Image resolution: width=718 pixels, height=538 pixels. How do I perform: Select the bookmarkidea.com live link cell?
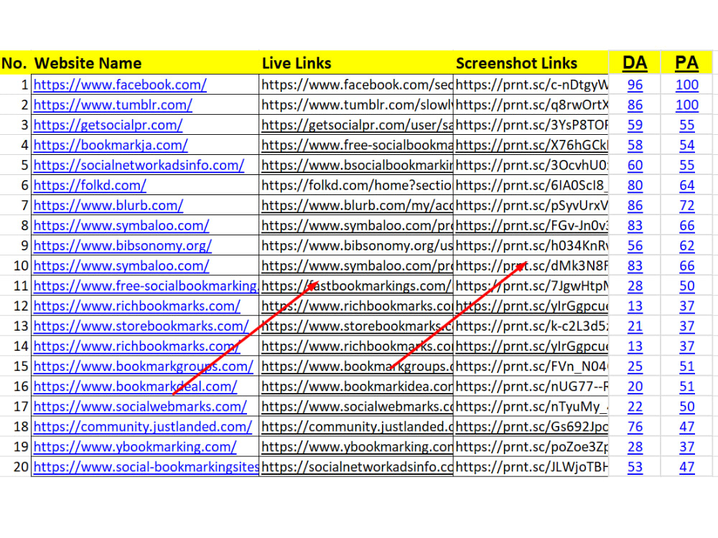click(x=356, y=387)
